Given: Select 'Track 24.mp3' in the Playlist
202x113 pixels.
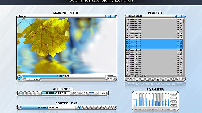Looking at the screenshot, I should 154,67.
